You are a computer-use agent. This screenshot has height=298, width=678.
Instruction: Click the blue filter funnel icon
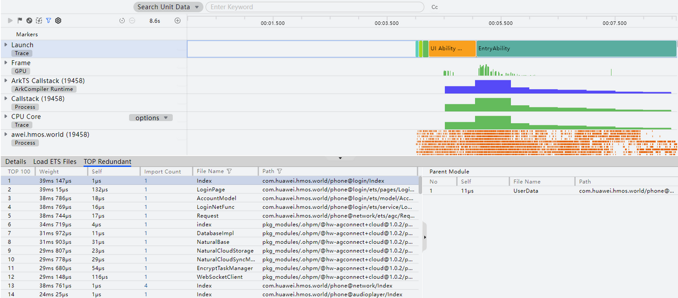(x=48, y=20)
